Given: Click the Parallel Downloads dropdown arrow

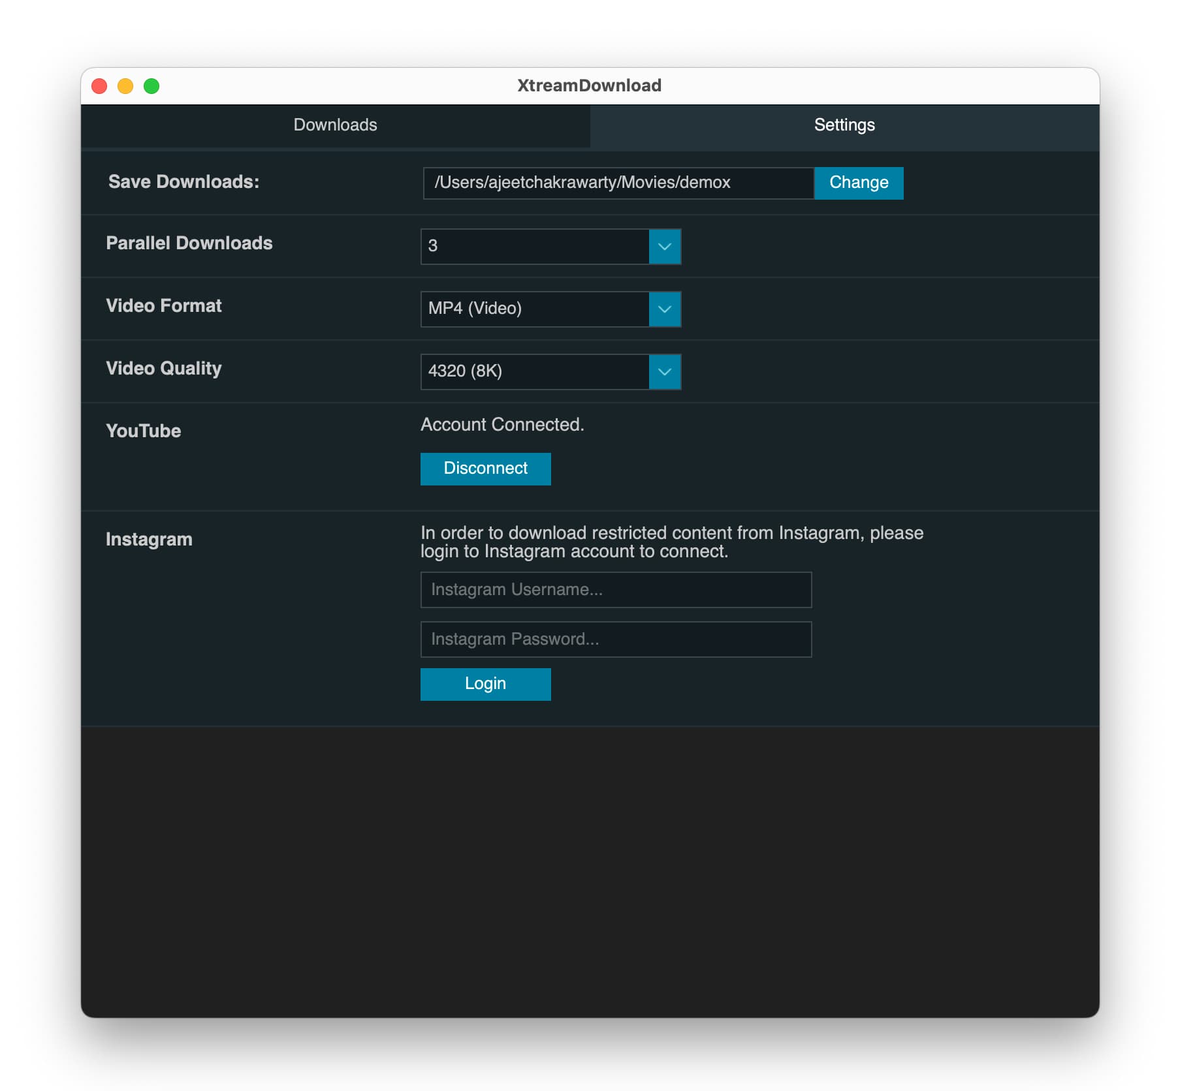Looking at the screenshot, I should (x=665, y=246).
